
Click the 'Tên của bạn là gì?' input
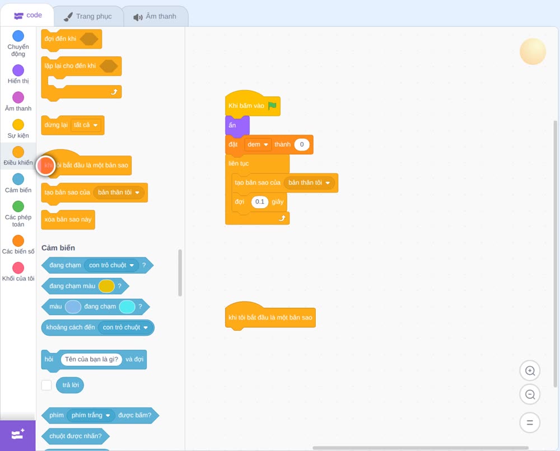pos(91,359)
